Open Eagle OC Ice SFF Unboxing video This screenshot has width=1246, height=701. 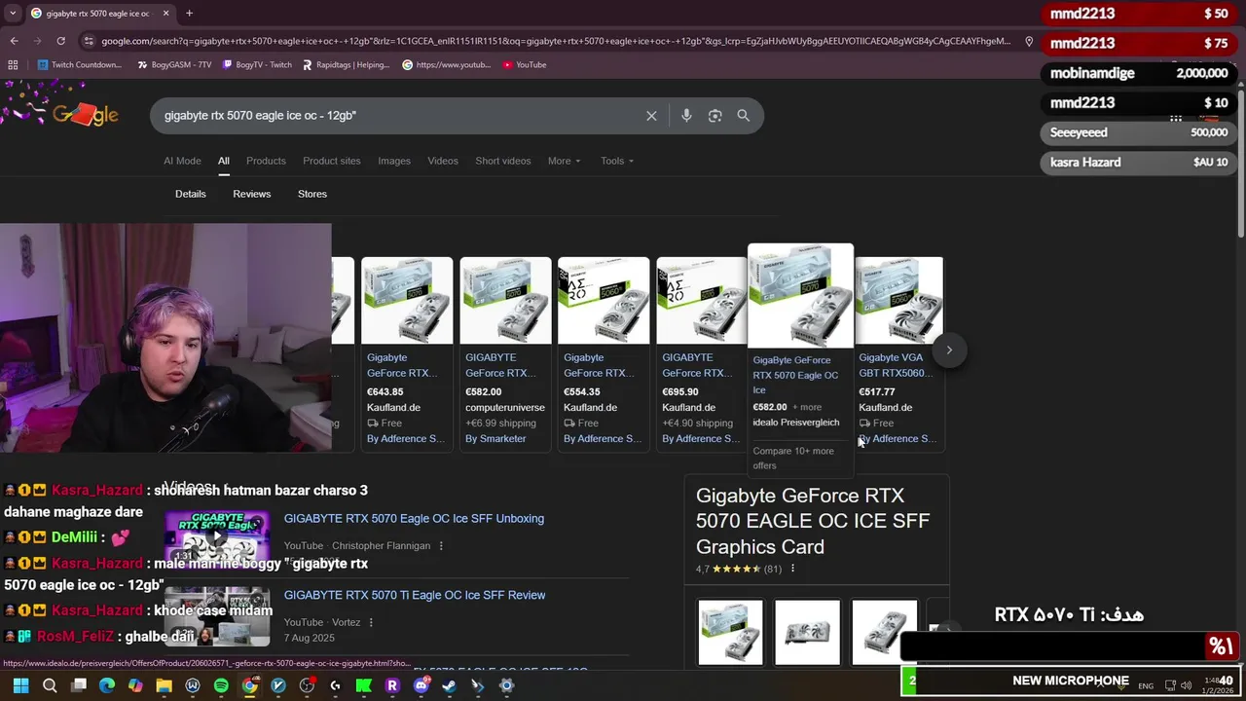coord(414,519)
